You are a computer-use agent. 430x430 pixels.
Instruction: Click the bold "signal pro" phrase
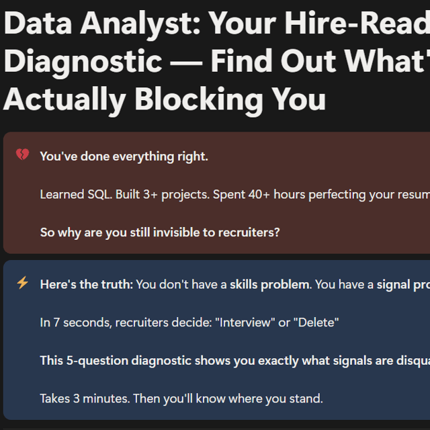pyautogui.click(x=403, y=284)
